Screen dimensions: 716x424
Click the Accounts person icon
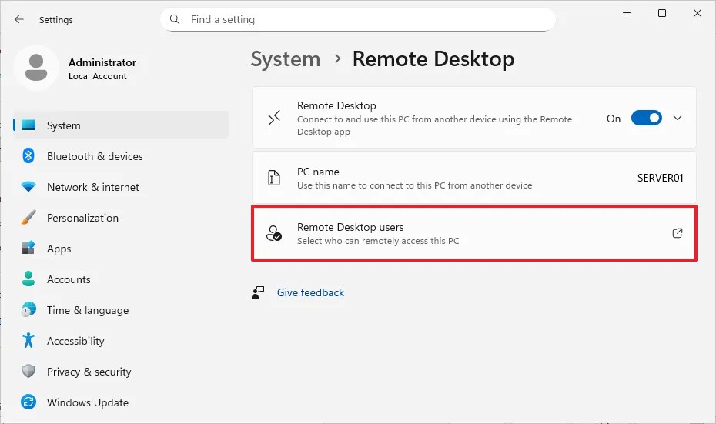point(28,279)
